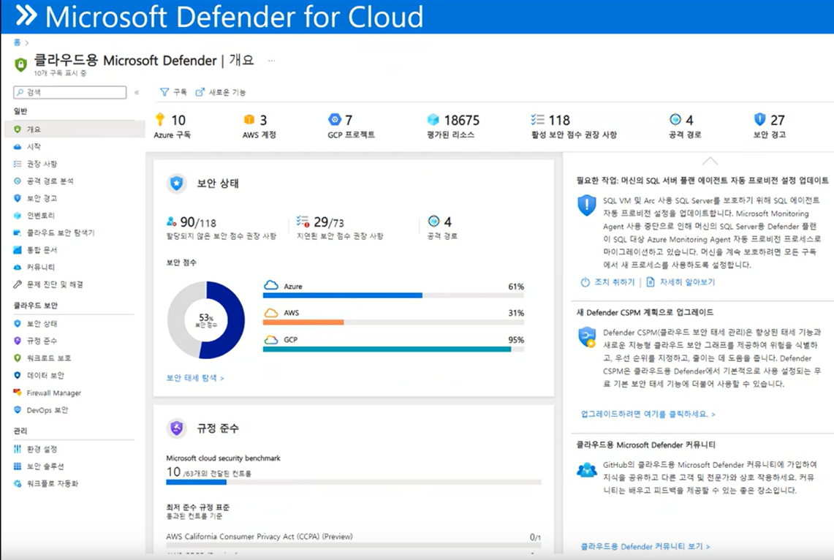Click the 구독 filter funnel icon
Screen dimensions: 834x560
pos(164,92)
